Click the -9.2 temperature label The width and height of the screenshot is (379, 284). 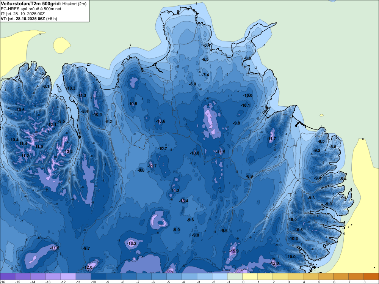tap(317, 150)
